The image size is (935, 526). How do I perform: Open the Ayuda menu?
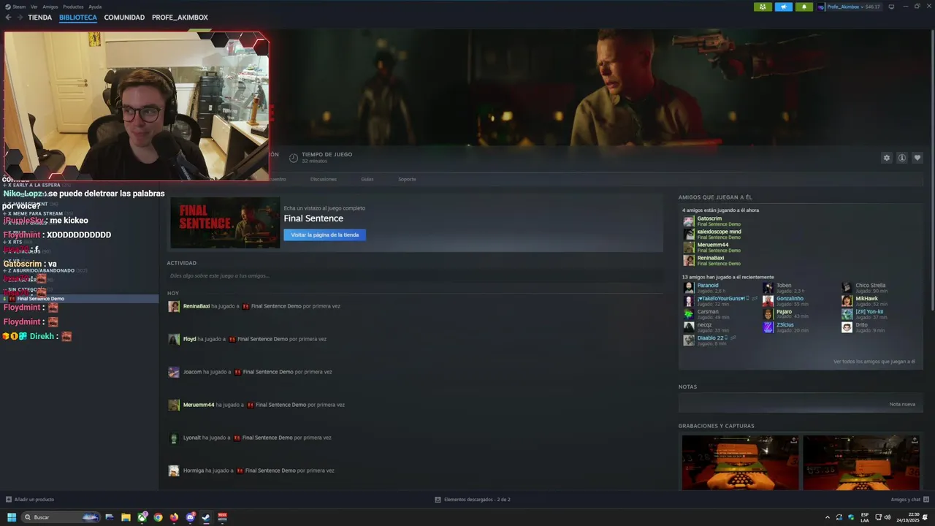95,7
